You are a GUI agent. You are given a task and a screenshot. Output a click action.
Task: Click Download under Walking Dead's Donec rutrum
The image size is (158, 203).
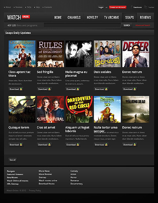point(129,145)
